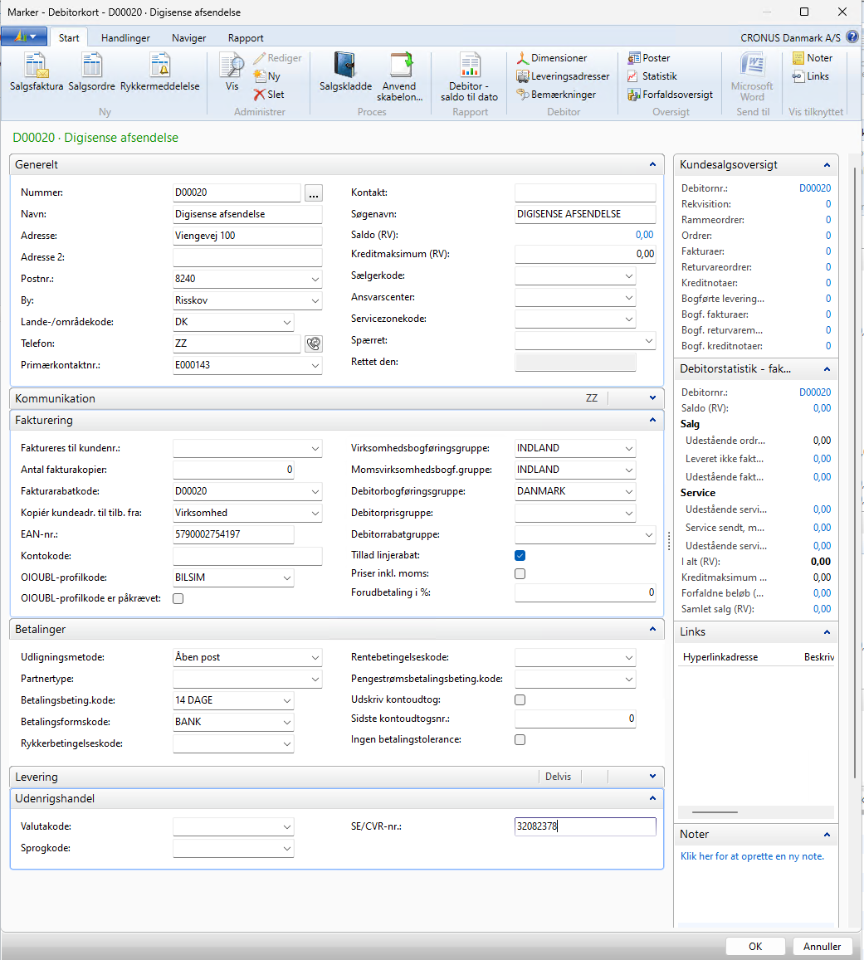Screen dimensions: 864x960
Task: Collapse the Fakturering fasttab
Action: pyautogui.click(x=652, y=420)
